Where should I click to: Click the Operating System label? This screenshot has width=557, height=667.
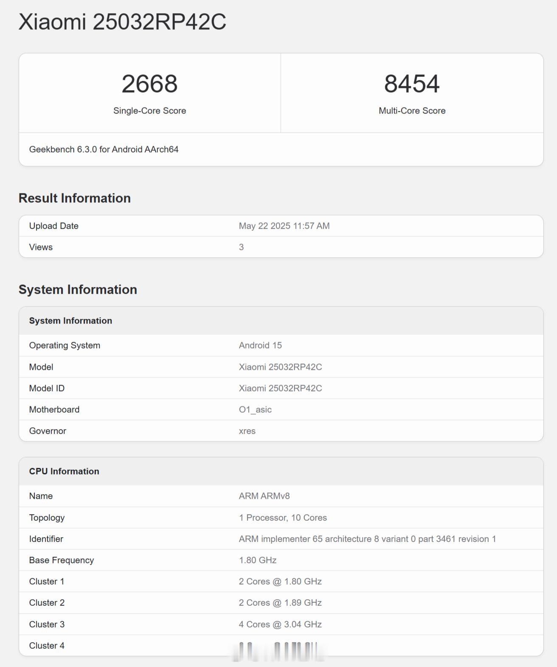(x=65, y=345)
